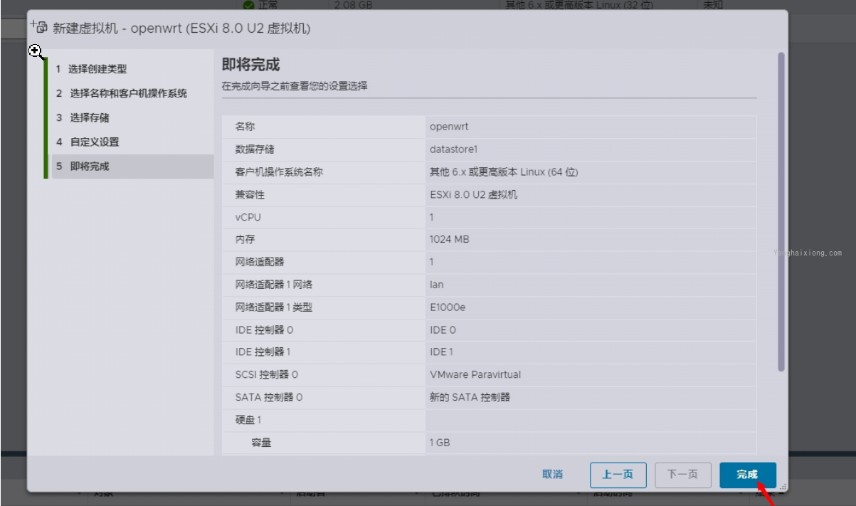
Task: Click the SATA 控制器 0 label
Action: pos(269,397)
